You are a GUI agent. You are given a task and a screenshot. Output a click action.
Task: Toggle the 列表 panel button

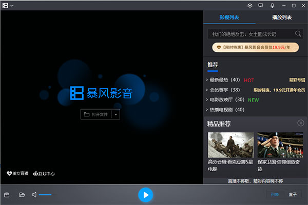pyautogui.click(x=275, y=194)
